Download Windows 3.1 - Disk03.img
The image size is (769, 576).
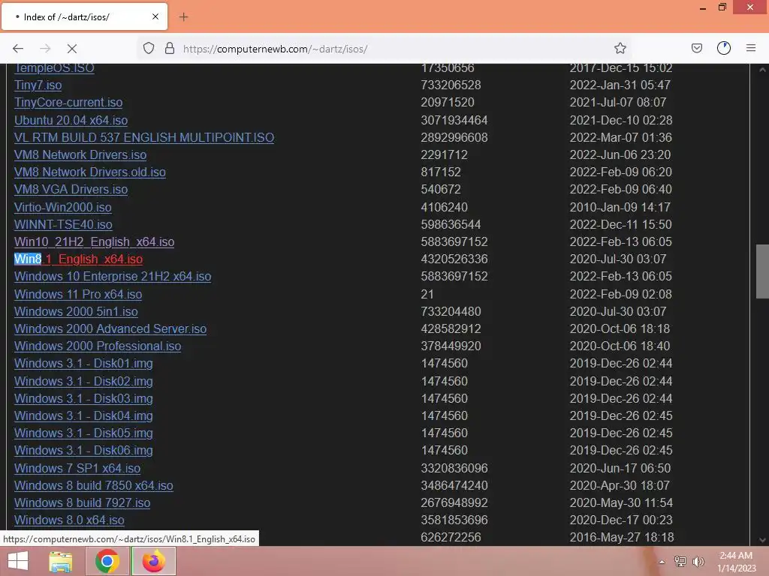click(83, 399)
